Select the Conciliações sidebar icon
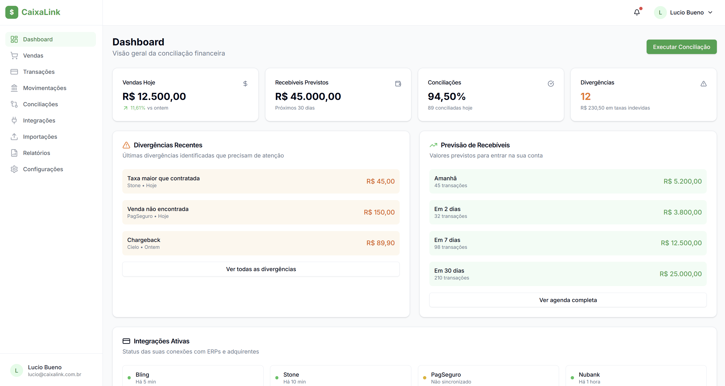725x386 pixels. click(x=14, y=104)
